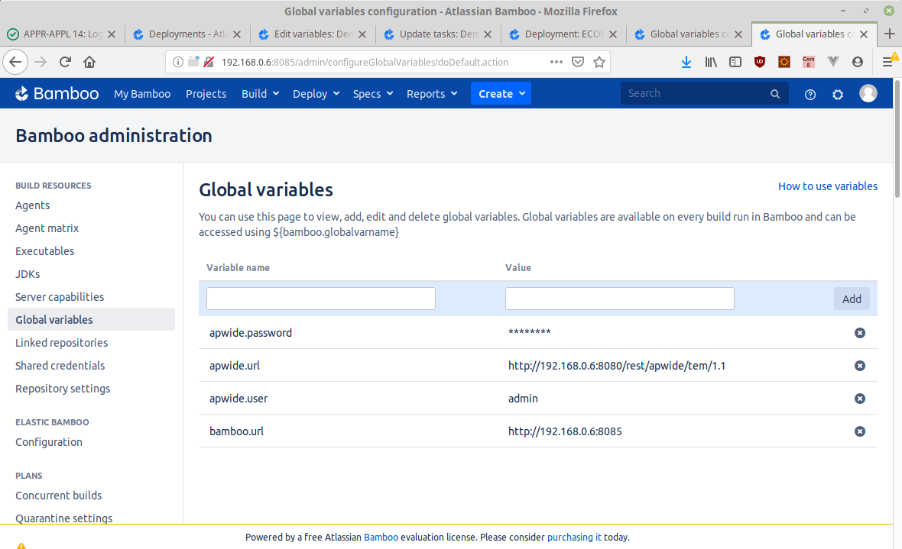Viewport: 902px width, 549px height.
Task: Click the Add variable button
Action: coord(852,299)
